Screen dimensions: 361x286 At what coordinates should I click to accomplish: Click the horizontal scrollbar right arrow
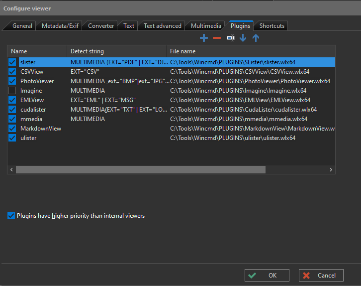click(331, 169)
